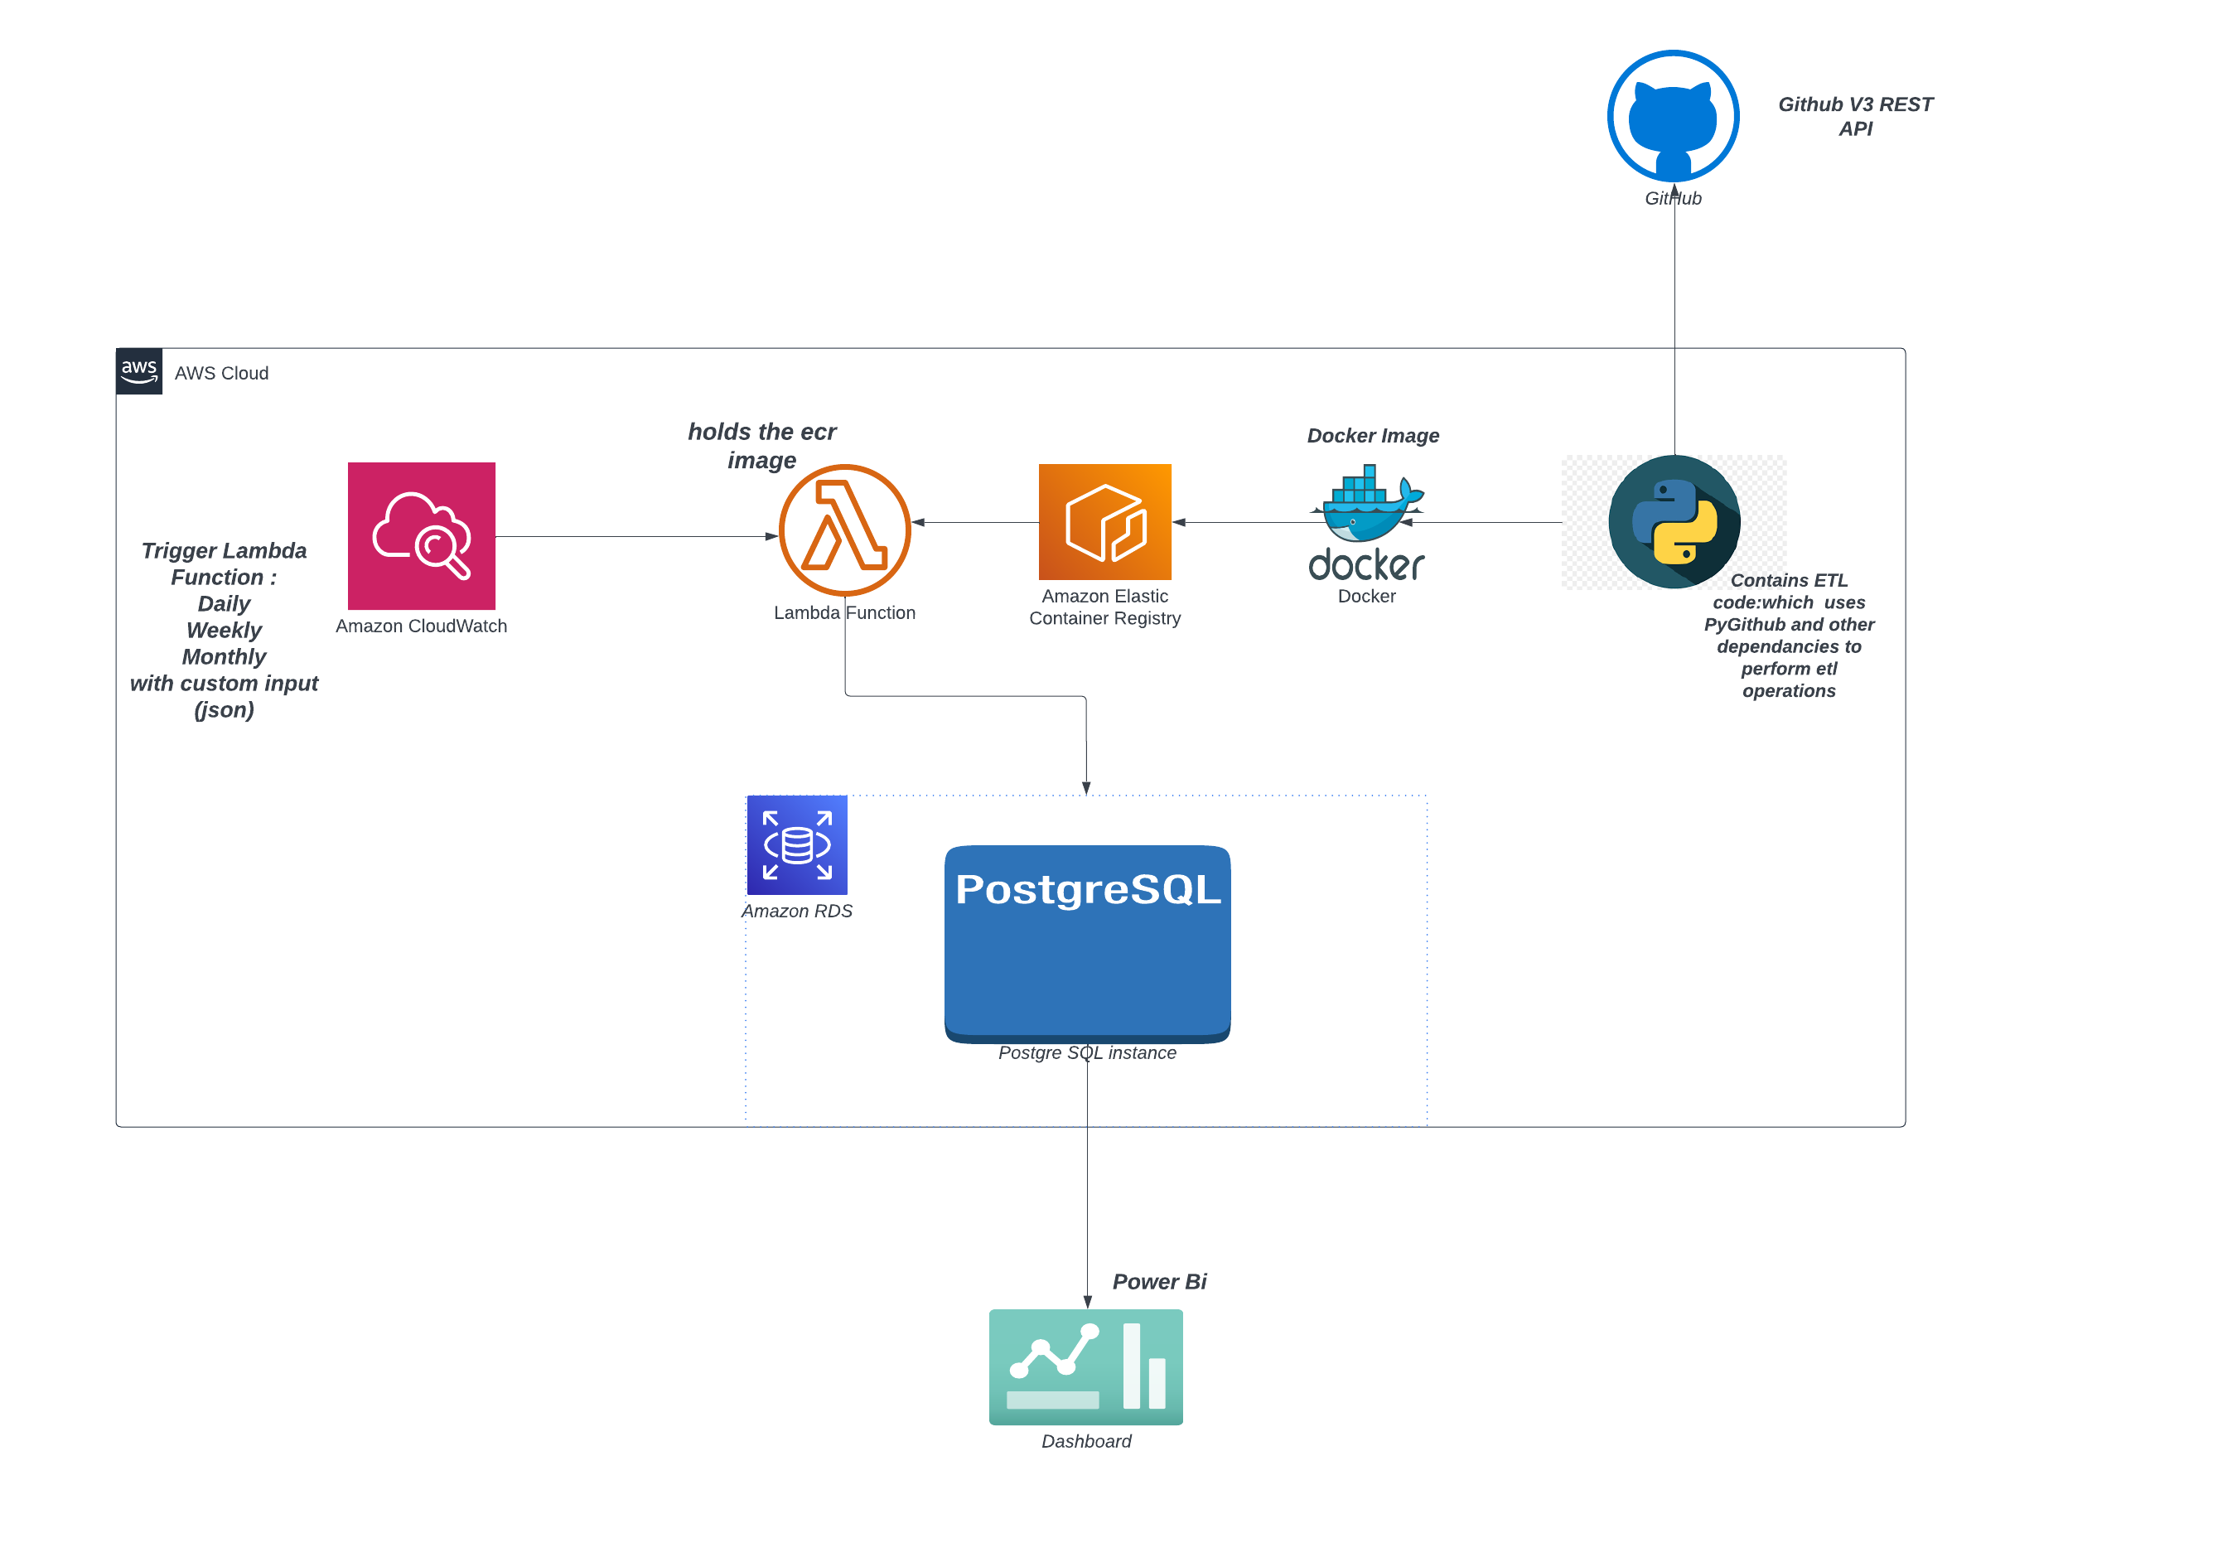Click the AWS logo badge

[x=139, y=371]
